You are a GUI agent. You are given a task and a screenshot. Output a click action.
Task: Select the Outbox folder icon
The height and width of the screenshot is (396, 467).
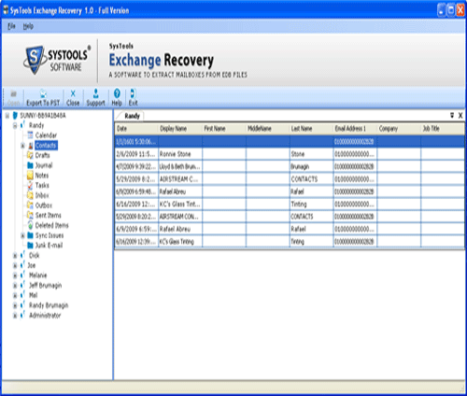(30, 205)
